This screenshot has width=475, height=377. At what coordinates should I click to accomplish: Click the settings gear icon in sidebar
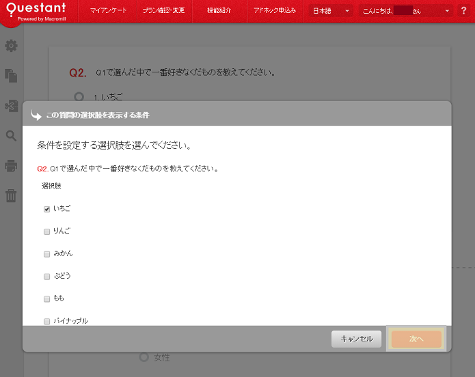[11, 46]
